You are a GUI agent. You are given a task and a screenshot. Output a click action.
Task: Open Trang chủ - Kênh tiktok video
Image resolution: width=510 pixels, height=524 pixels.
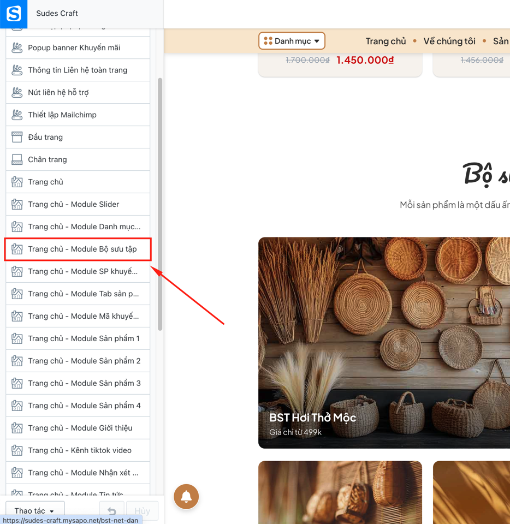[x=78, y=451]
